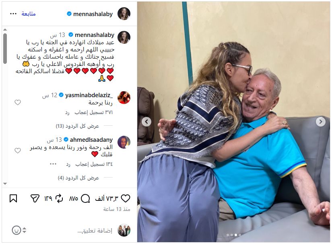The image size is (332, 245).
Task: Open comments via speech bubble icon
Action: tap(85, 198)
